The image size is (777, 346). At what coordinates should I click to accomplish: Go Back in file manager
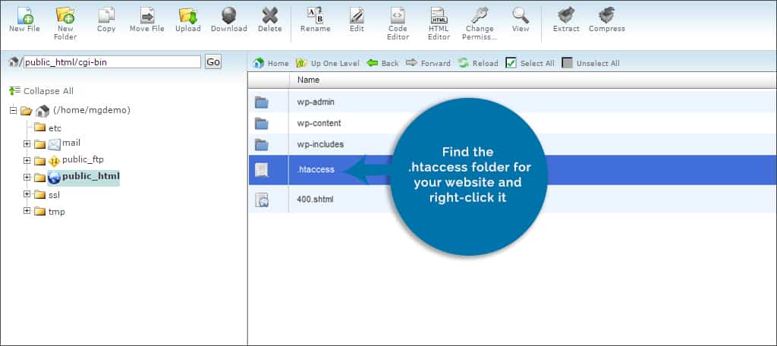click(x=382, y=63)
